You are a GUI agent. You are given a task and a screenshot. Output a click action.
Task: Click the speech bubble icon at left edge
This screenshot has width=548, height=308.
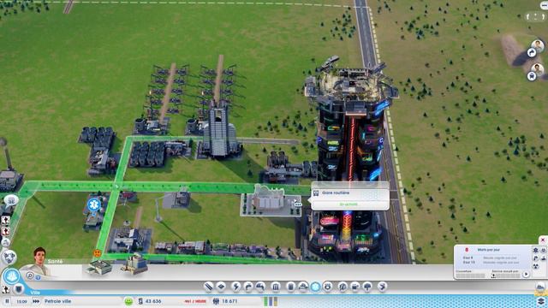(x=11, y=200)
